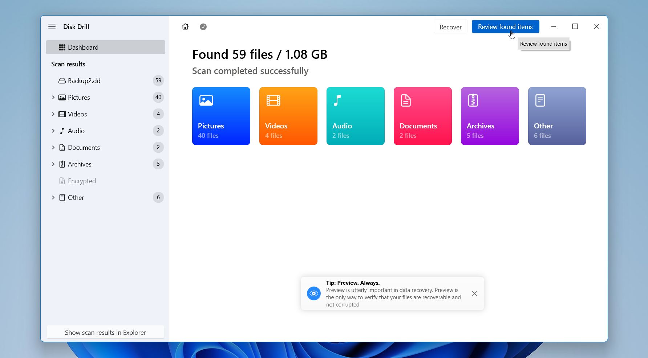648x358 pixels.
Task: Select Archives in sidebar list
Action: 105,164
